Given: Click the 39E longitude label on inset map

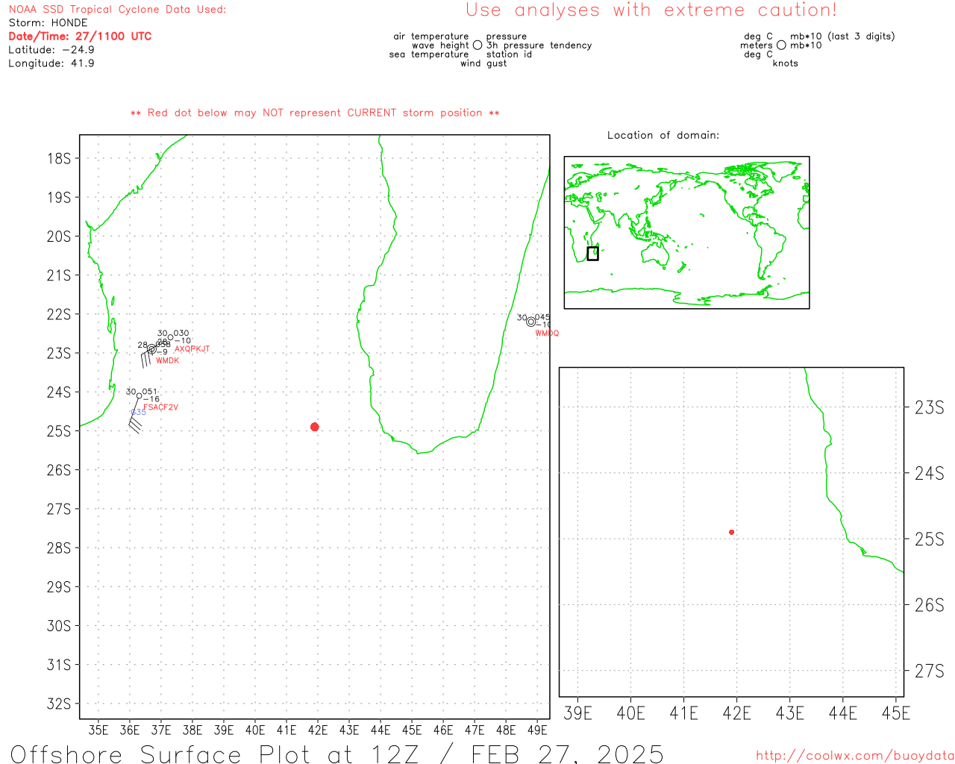Looking at the screenshot, I should pyautogui.click(x=578, y=713).
